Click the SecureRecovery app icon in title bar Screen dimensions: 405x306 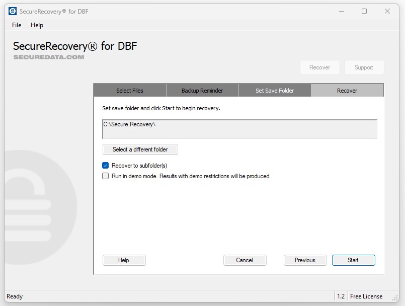point(13,11)
